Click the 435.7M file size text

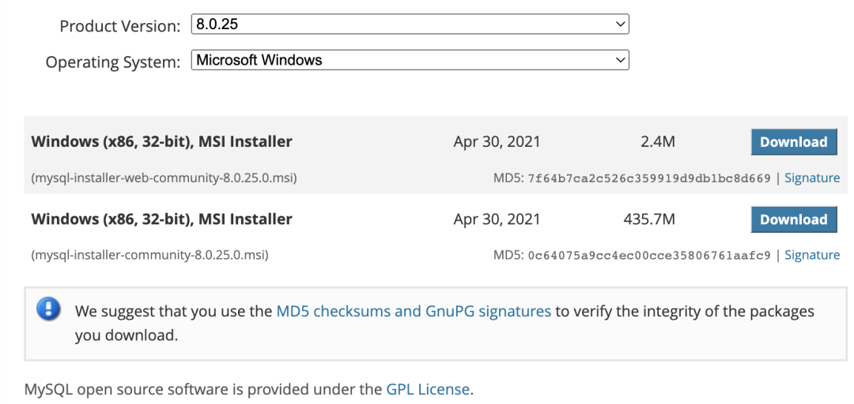coord(649,219)
